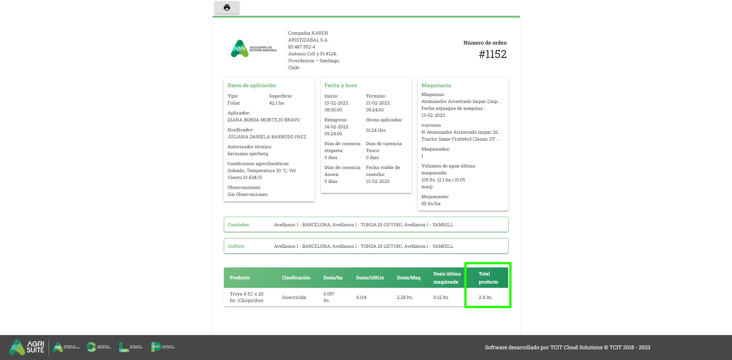Click the 0.12 lts. last machine cell

441,297
